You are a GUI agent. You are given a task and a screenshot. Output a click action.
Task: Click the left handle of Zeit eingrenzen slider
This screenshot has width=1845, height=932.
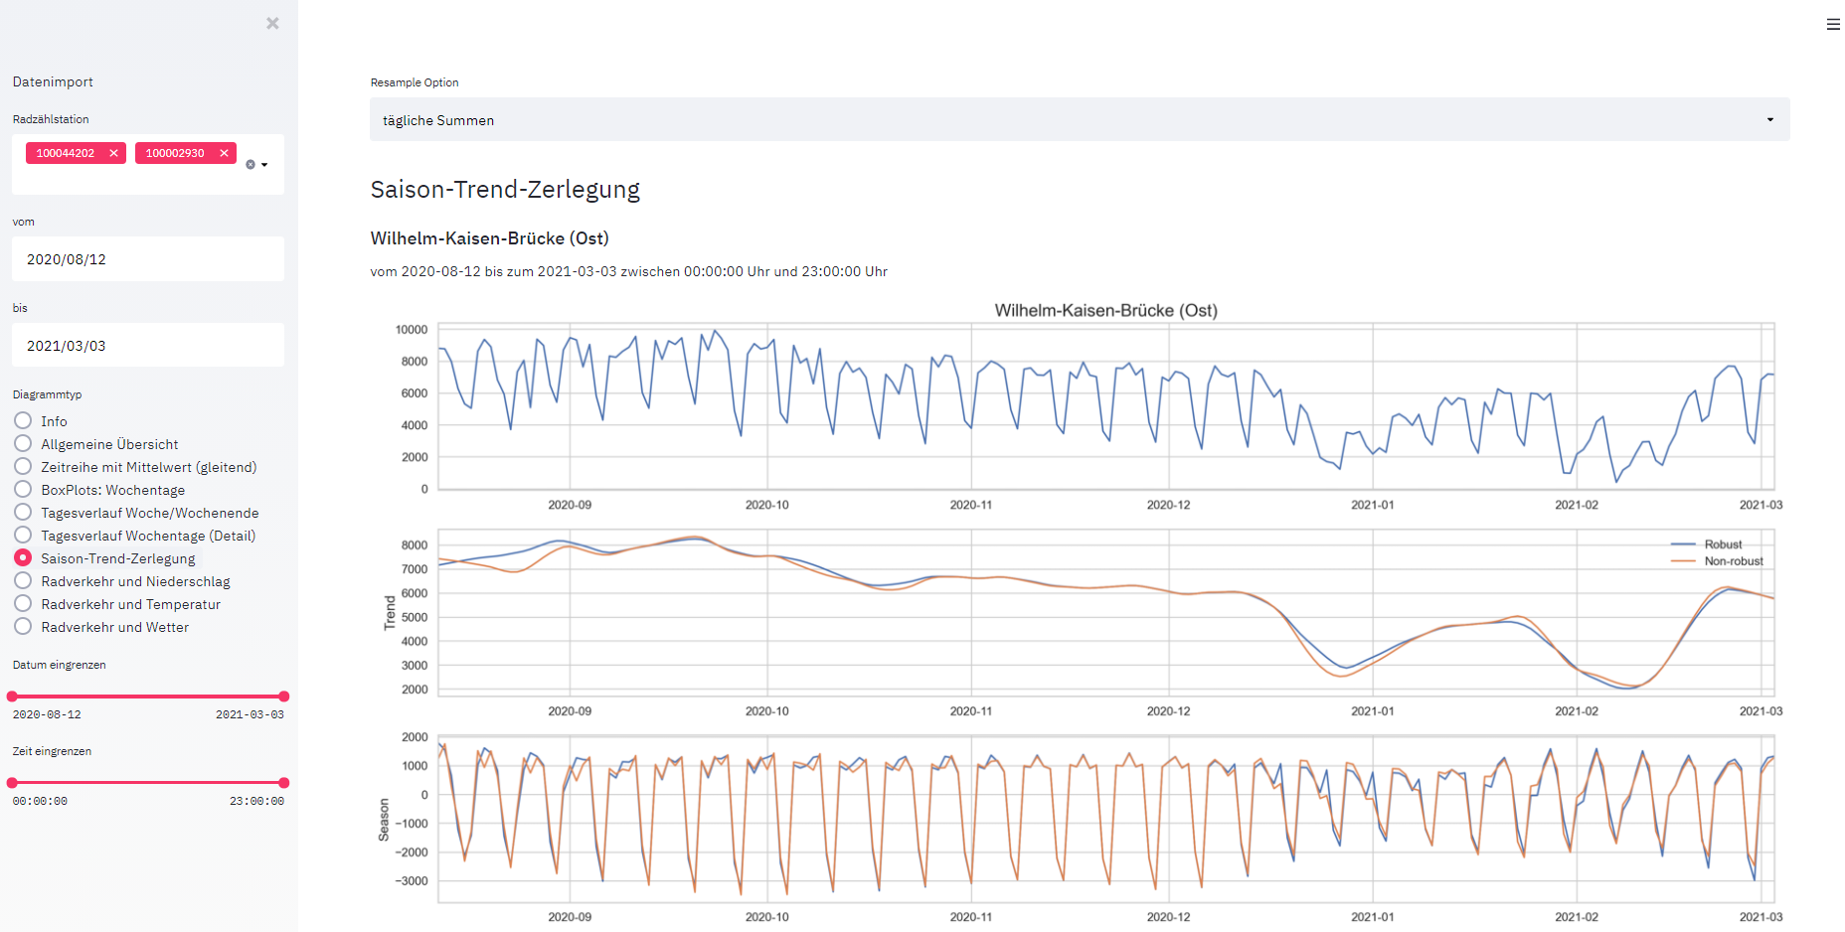coord(12,783)
